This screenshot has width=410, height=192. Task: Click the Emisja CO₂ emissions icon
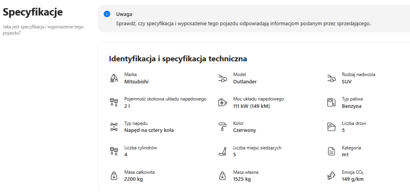tap(331, 176)
